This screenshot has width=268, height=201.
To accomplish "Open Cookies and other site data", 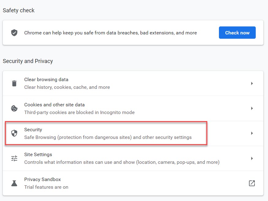I will coord(133,108).
